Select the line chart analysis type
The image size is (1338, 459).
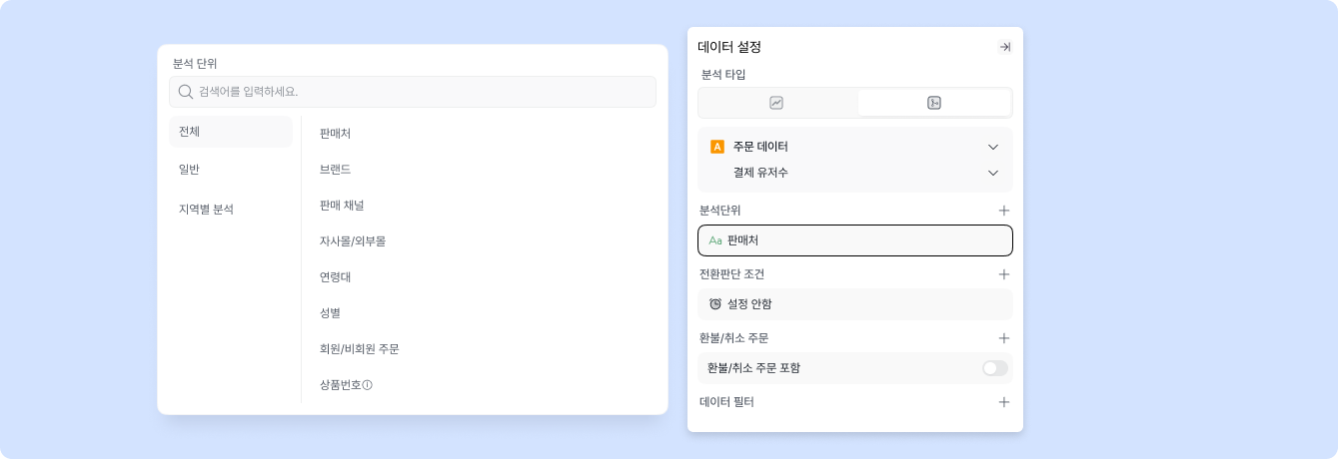tap(776, 103)
